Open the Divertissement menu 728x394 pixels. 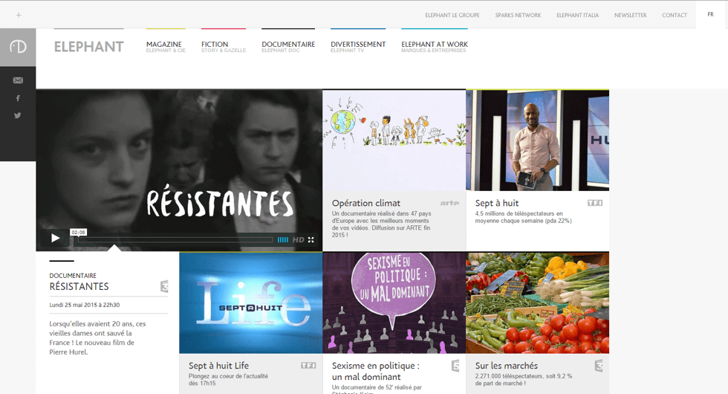(x=358, y=45)
